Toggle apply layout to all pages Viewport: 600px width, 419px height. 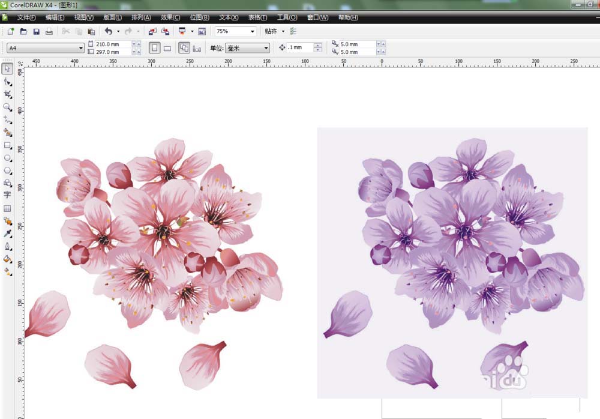[184, 48]
